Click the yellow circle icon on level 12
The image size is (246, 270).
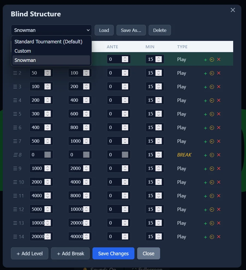(x=212, y=209)
